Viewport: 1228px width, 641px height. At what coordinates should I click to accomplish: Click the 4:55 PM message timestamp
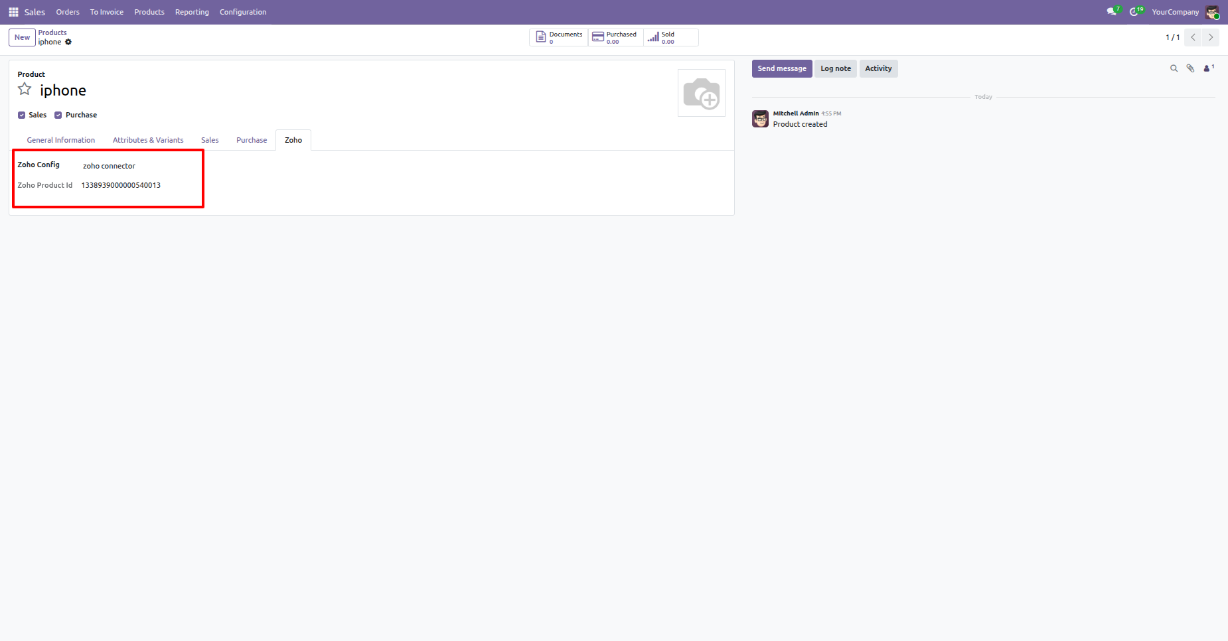pyautogui.click(x=831, y=113)
